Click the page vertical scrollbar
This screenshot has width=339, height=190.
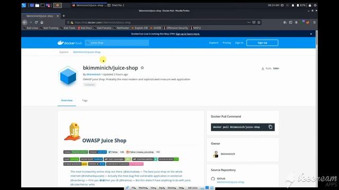[x=317, y=39]
